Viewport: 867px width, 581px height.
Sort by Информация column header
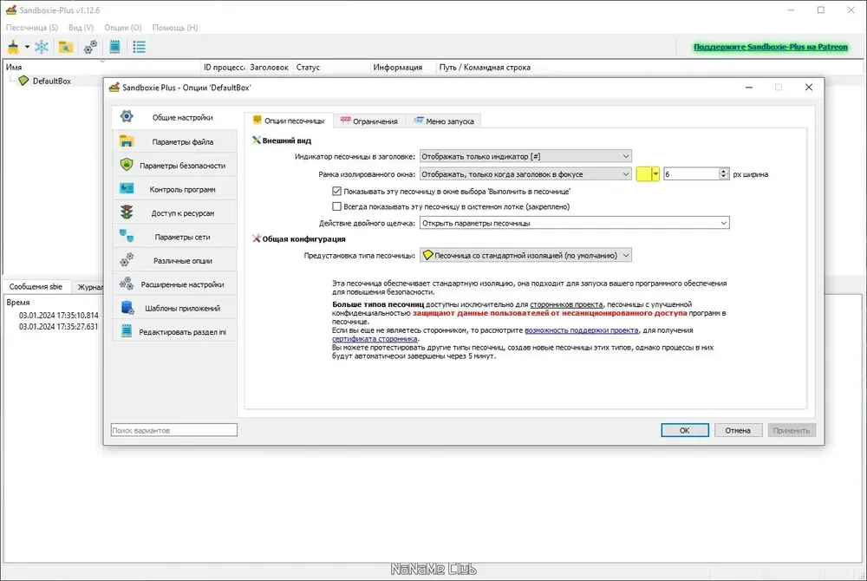[402, 67]
